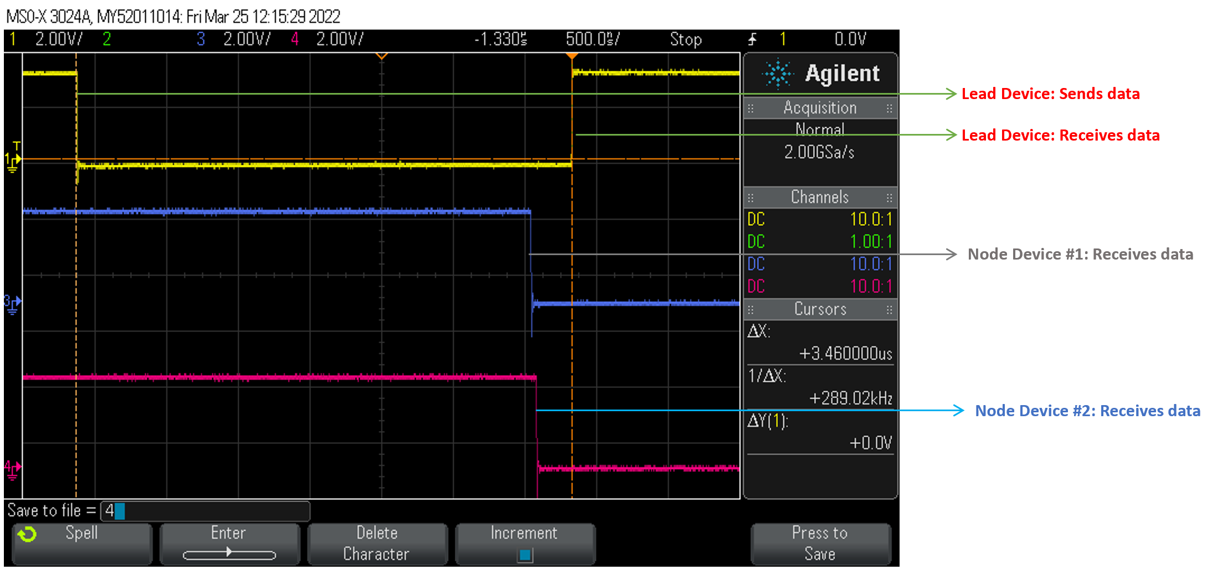This screenshot has width=1207, height=575.
Task: Open the 500.0ns timebase setting
Action: (x=592, y=39)
